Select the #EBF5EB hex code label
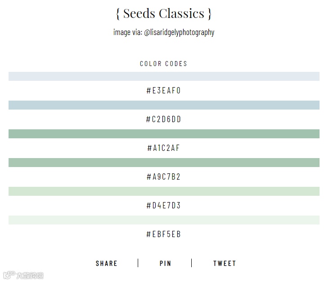Image resolution: width=329 pixels, height=282 pixels. 164,234
